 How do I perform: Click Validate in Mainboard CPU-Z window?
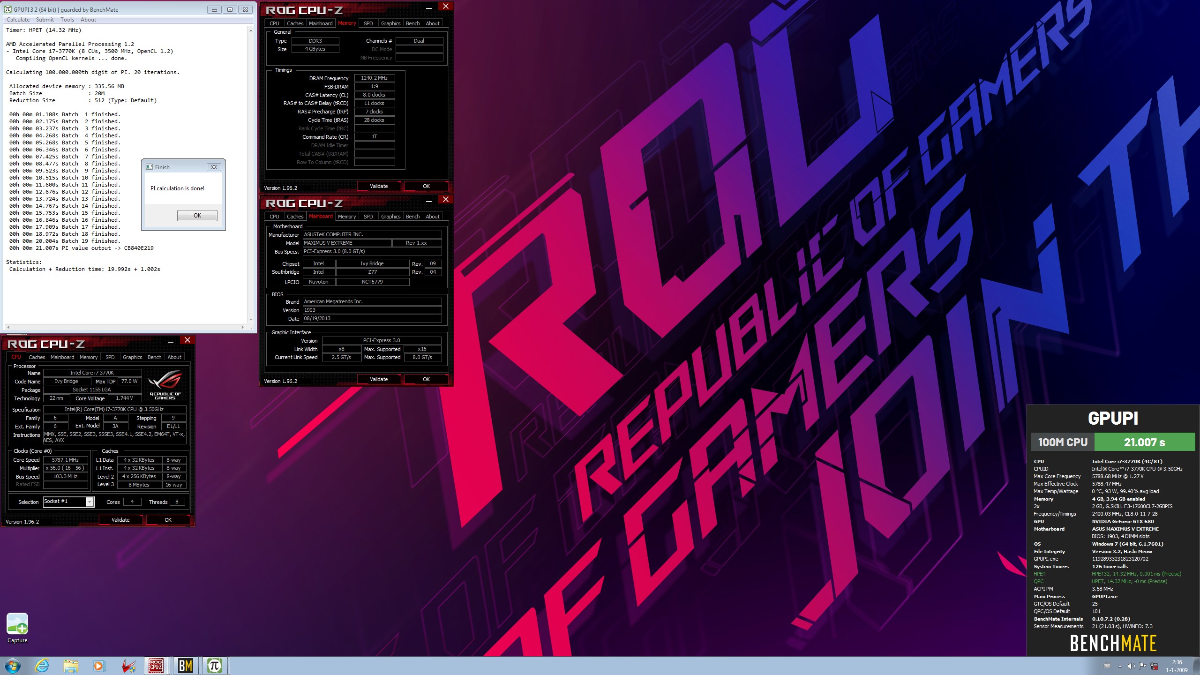379,379
